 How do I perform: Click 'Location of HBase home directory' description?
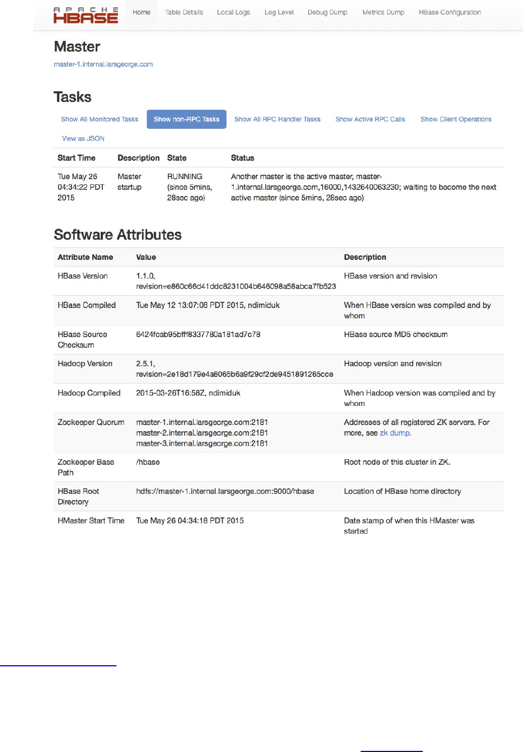[403, 491]
